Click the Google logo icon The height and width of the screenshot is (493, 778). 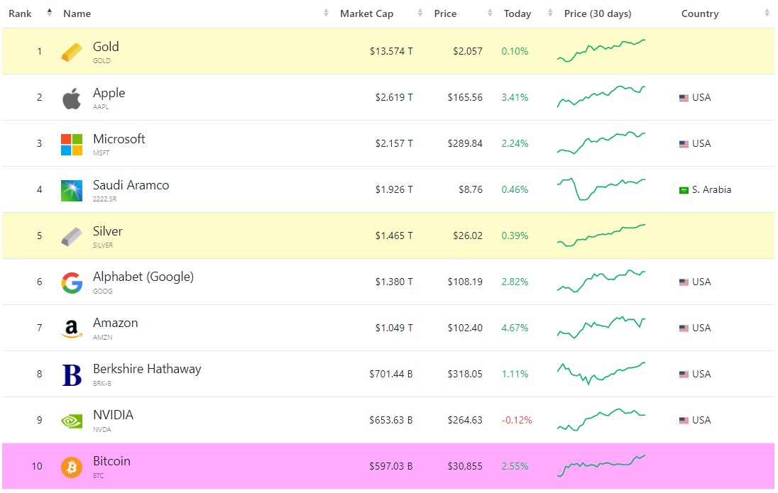(x=71, y=282)
